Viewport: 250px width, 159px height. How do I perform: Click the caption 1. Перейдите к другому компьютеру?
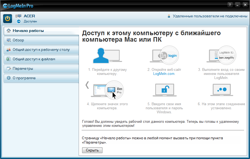(107, 72)
